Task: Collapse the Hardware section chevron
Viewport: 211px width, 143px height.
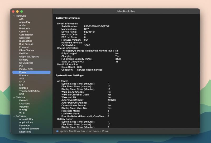Action: pyautogui.click(x=14, y=16)
